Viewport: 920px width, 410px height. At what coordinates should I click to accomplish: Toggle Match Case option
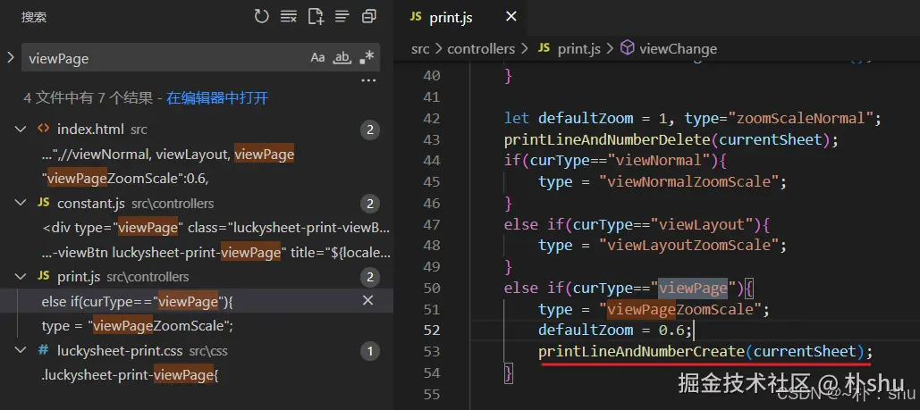pos(317,57)
